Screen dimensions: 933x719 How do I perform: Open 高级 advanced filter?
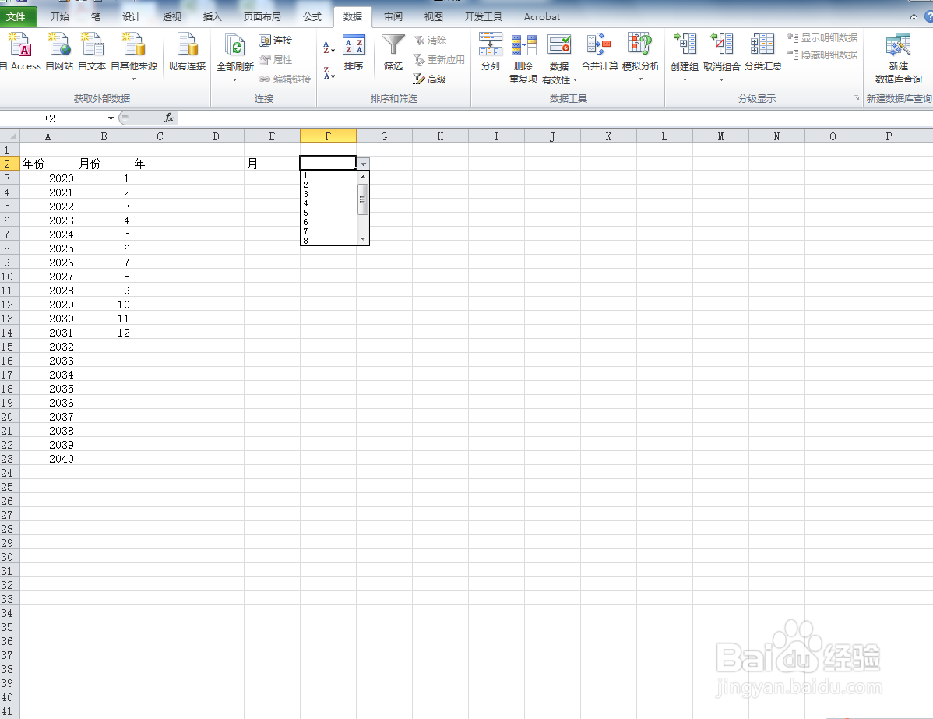coord(430,79)
